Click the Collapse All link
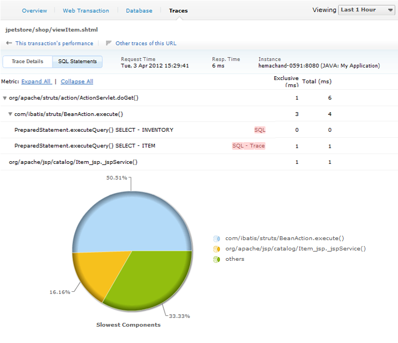 (77, 82)
